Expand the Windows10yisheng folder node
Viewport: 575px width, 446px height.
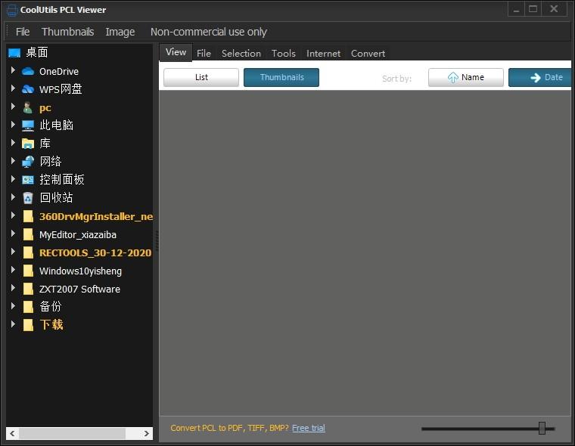click(13, 269)
